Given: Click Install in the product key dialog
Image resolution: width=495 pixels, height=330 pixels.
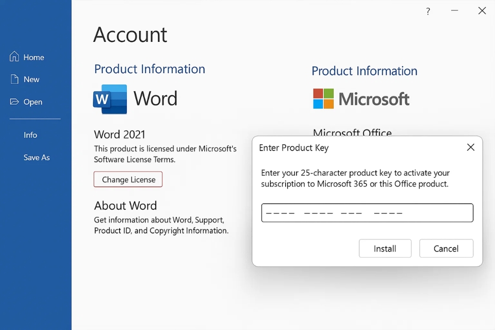Looking at the screenshot, I should pyautogui.click(x=385, y=249).
